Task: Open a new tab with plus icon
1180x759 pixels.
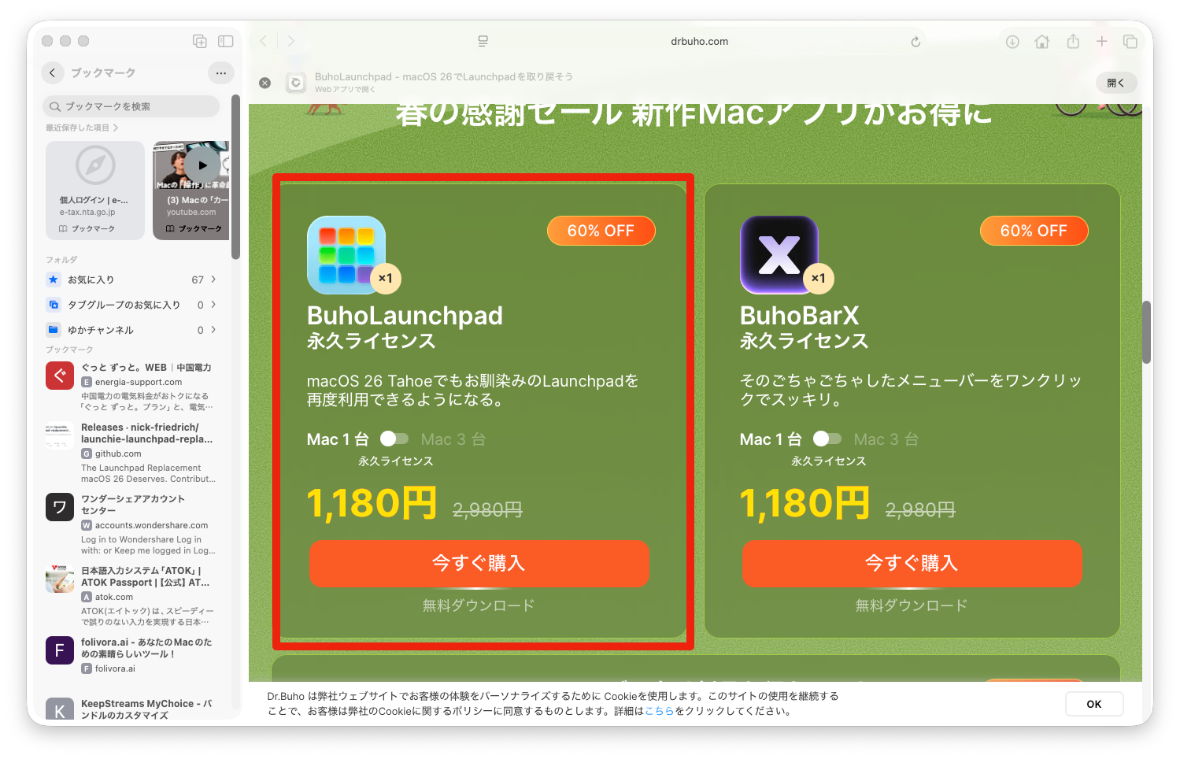Action: 1101,42
